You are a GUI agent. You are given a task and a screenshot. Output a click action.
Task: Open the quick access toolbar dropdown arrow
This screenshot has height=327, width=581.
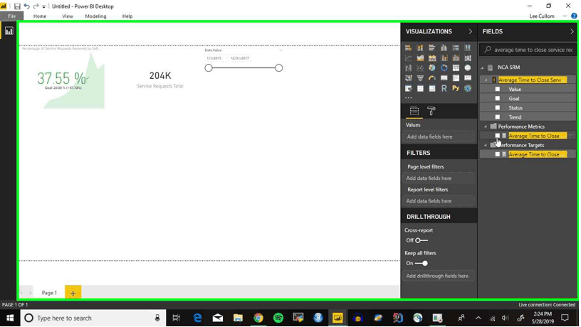pyautogui.click(x=43, y=6)
